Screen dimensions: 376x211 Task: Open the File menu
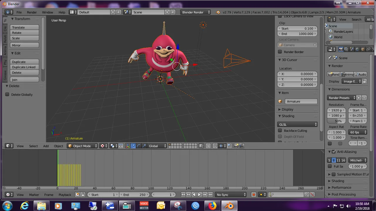point(19,12)
